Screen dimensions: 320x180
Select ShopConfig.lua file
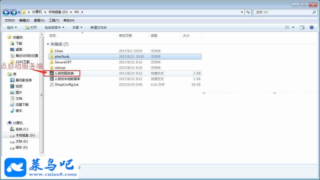tap(125, 84)
